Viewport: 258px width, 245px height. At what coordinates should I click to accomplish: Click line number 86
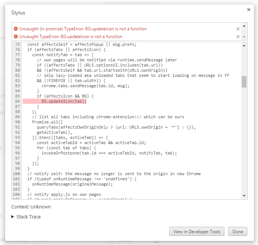click(17, 101)
